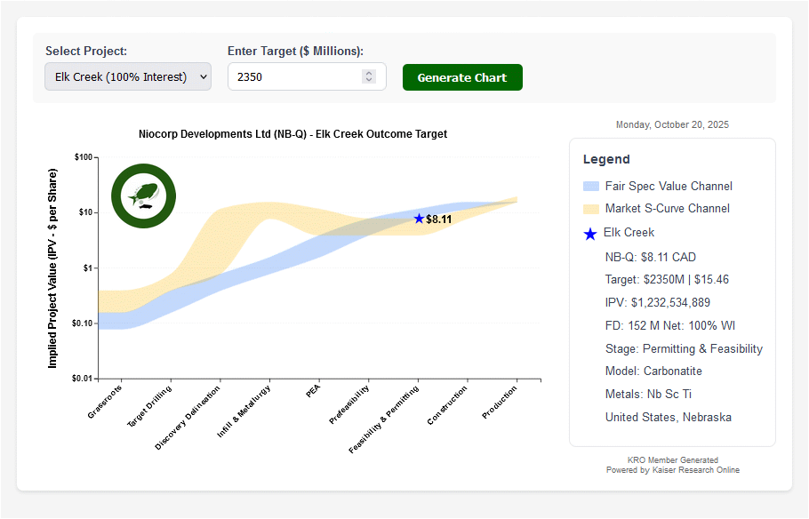Click the Metals: Nb Sc Ti line
809x519 pixels.
[x=648, y=395]
